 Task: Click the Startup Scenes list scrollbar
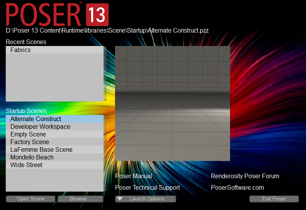tap(105, 153)
